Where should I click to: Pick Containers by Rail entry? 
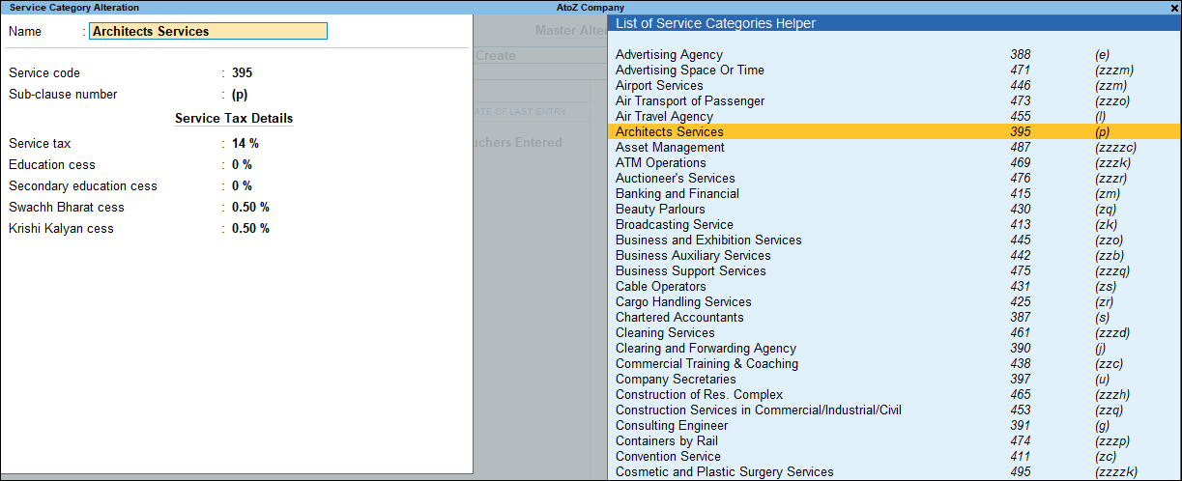[x=894, y=440]
